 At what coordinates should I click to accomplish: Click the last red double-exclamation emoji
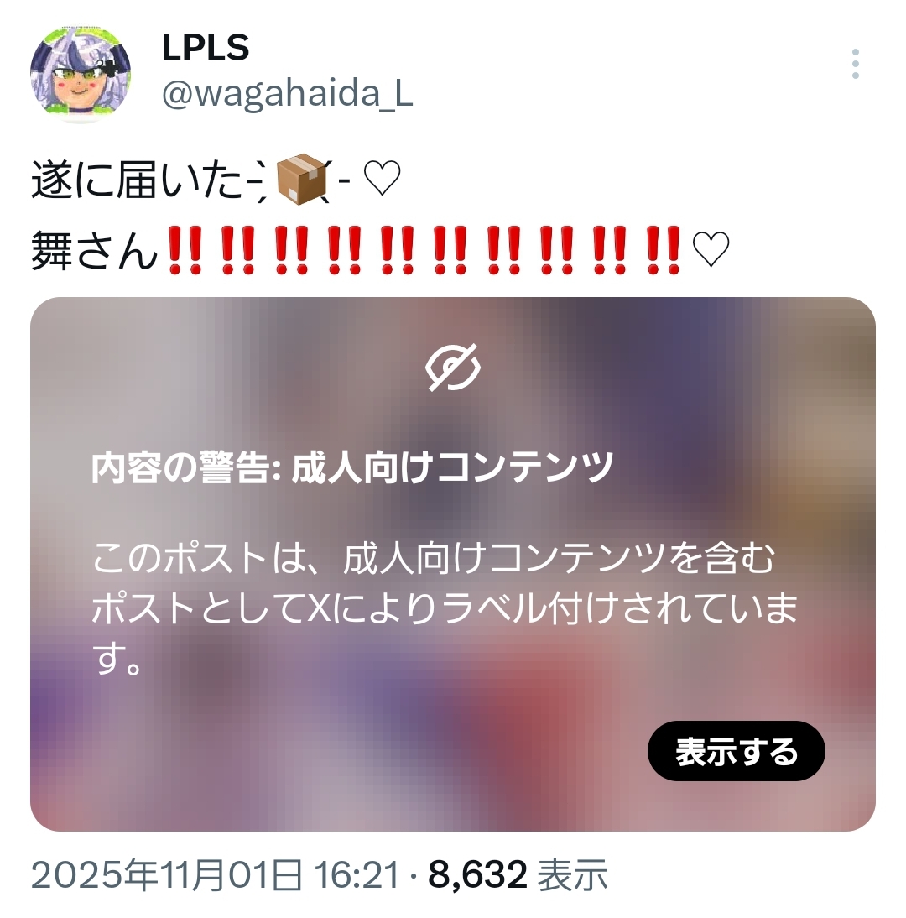click(664, 250)
